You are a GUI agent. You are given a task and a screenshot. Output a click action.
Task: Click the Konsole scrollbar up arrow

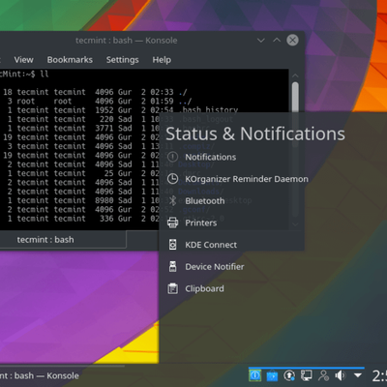click(x=295, y=75)
